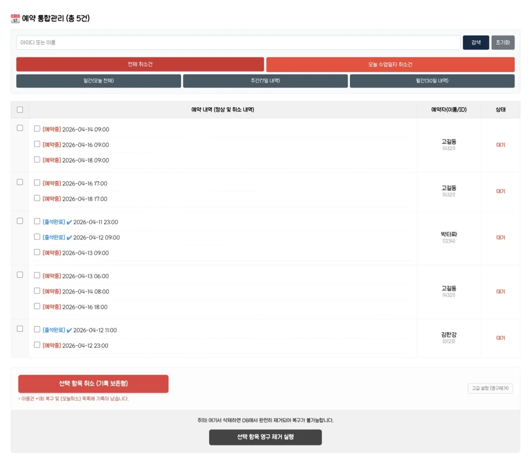The height and width of the screenshot is (462, 531).
Task: Focus the 아이디 또는 이름 search field
Action: 238,42
